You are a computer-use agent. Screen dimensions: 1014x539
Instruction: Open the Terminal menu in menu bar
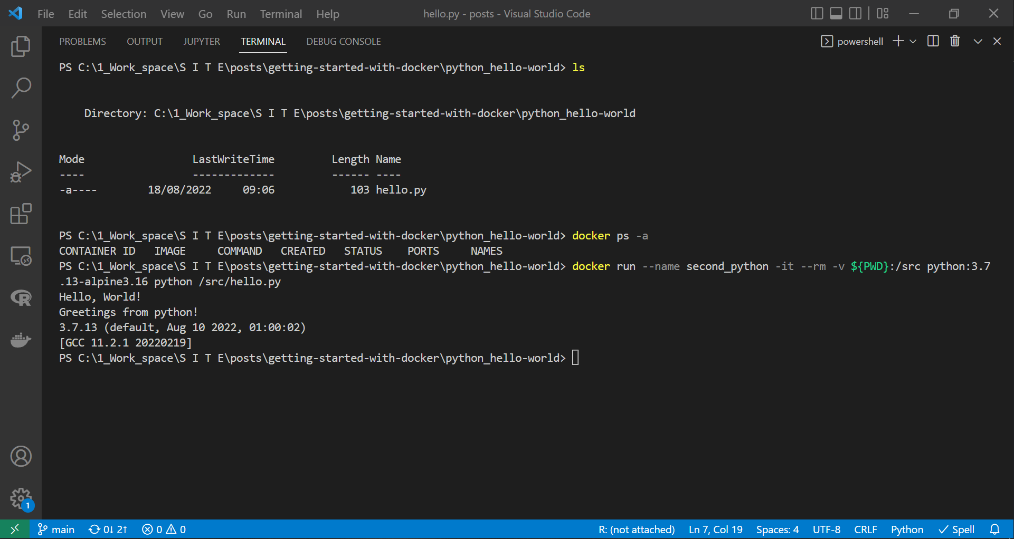coord(280,14)
